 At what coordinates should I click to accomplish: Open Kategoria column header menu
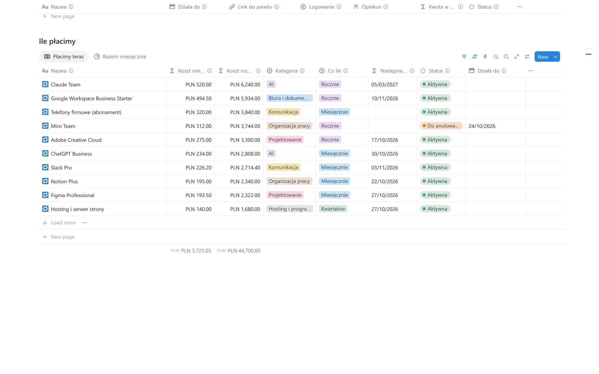[x=286, y=71]
